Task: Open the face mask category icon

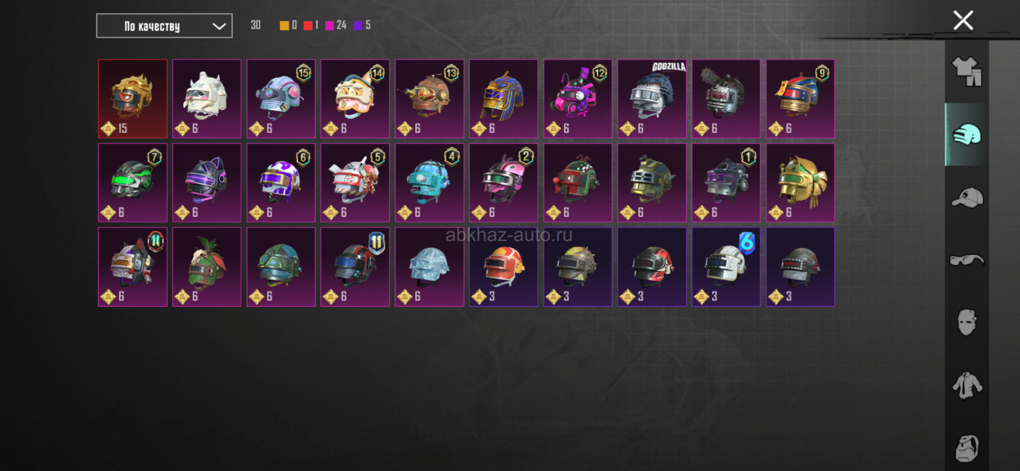Action: [967, 322]
